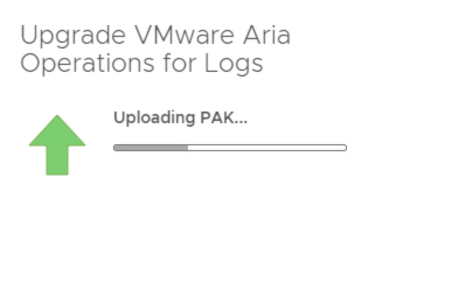Click the word "Uploading" in the status
Image resolution: width=452 pixels, height=292 pixels.
pyautogui.click(x=155, y=118)
